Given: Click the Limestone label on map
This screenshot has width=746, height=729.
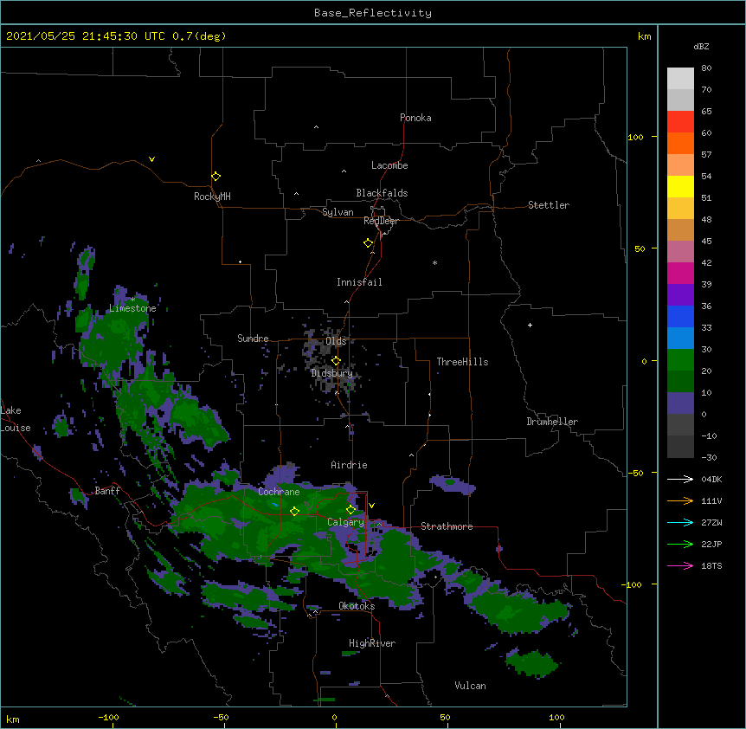Looking at the screenshot, I should click(132, 308).
